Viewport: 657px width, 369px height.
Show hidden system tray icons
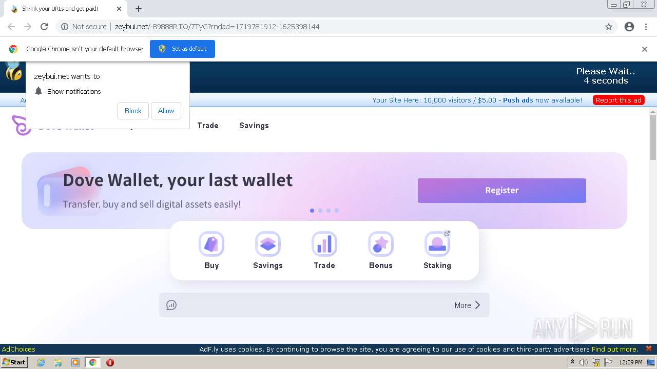click(x=572, y=362)
